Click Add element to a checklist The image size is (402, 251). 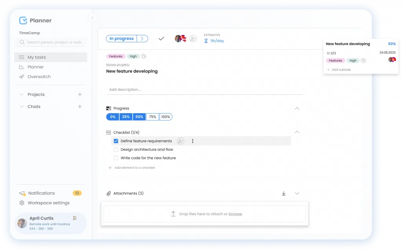click(x=132, y=168)
